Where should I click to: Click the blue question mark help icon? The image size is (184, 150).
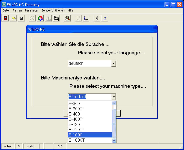[x=105, y=18]
